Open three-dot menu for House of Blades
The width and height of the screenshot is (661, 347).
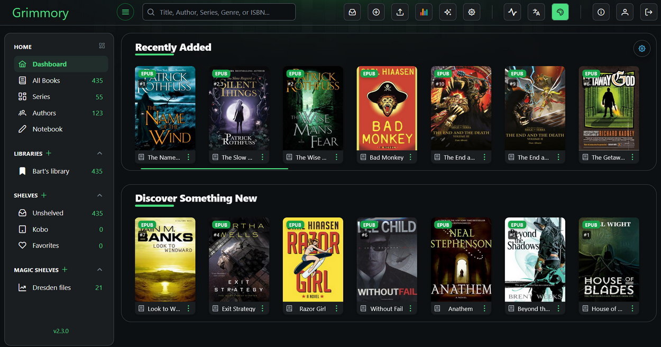point(632,308)
